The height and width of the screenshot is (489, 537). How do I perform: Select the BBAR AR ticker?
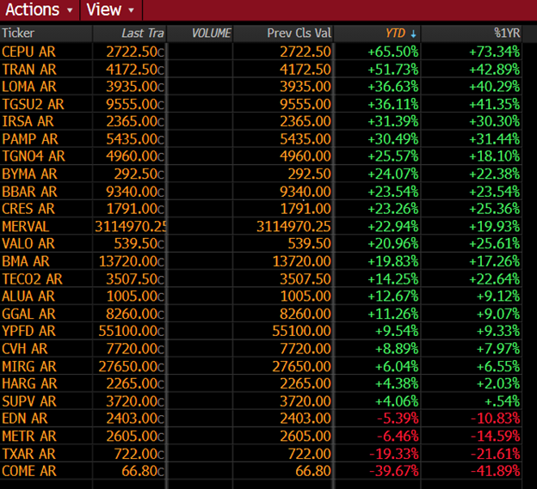pyautogui.click(x=29, y=192)
